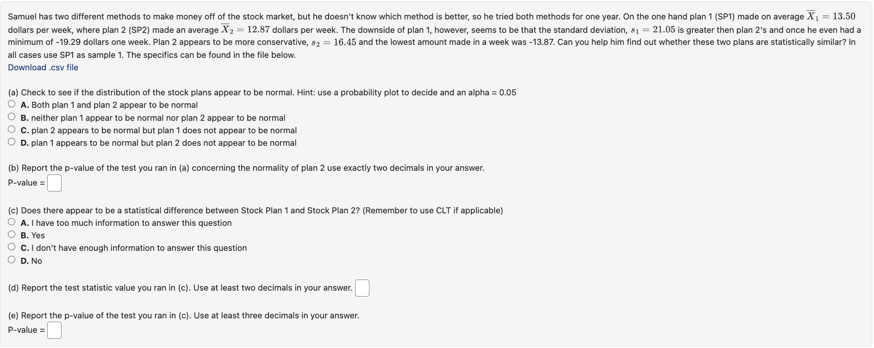
Task: Select the too much information option
Action: 12,222
